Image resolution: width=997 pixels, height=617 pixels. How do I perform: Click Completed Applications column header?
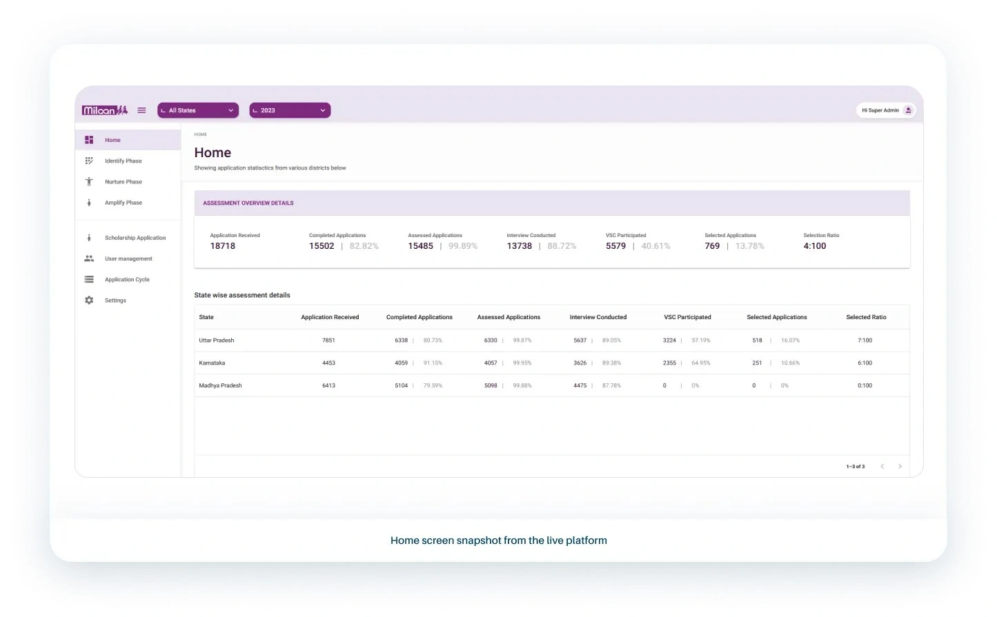(419, 317)
